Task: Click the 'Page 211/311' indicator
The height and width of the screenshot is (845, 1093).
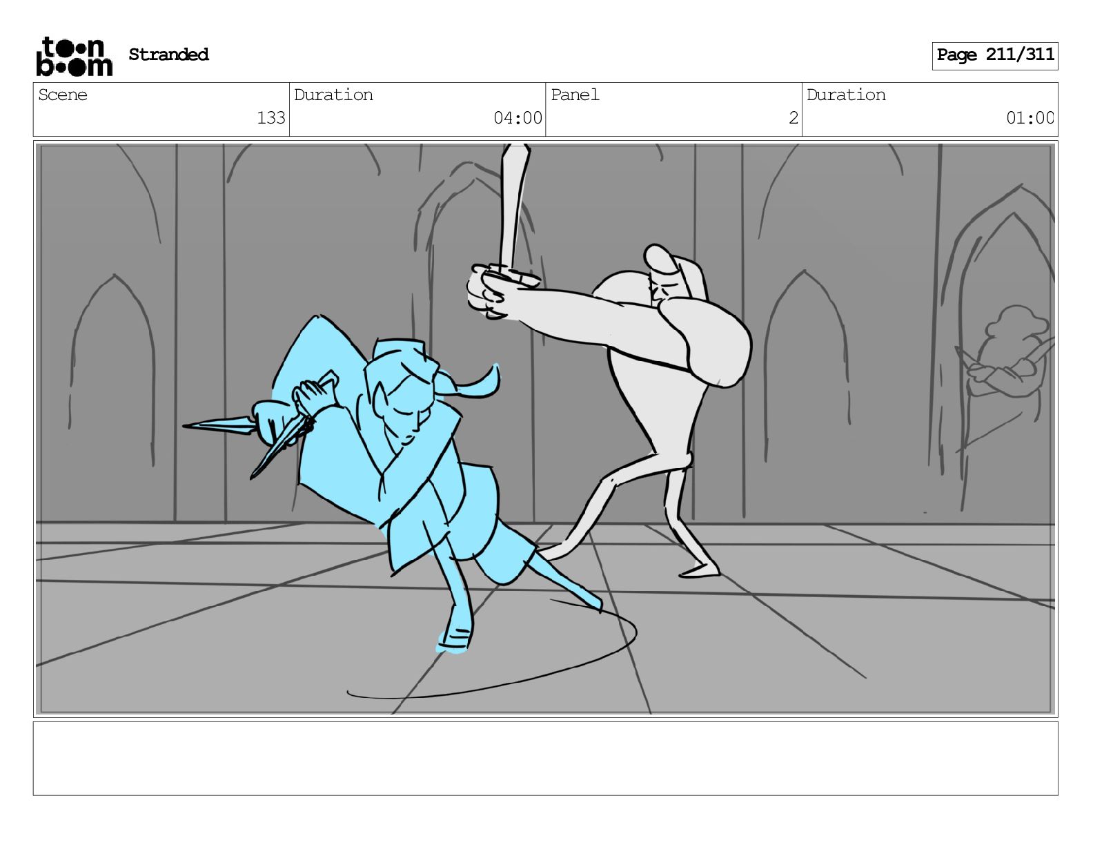Action: (x=995, y=55)
